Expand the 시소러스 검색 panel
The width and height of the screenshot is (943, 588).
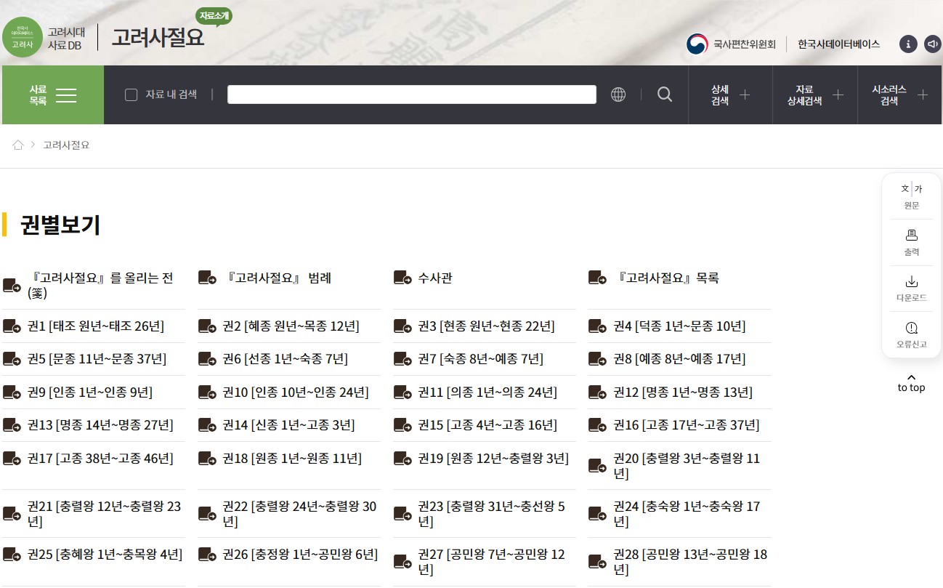[x=900, y=95]
